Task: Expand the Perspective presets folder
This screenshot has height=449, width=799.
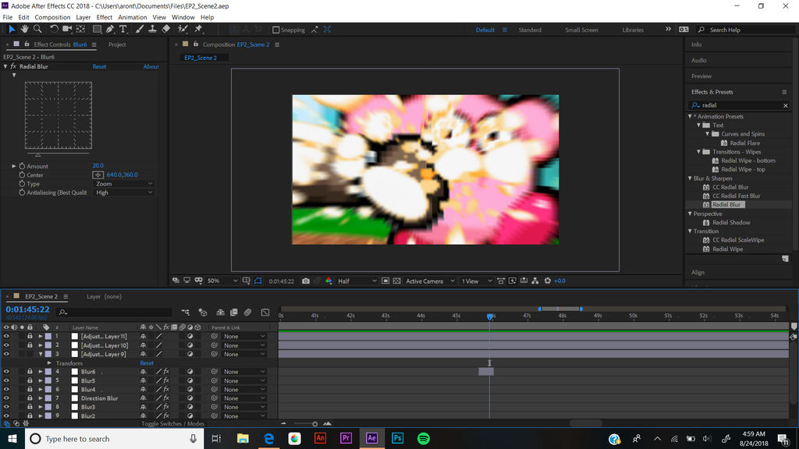Action: pyautogui.click(x=690, y=213)
